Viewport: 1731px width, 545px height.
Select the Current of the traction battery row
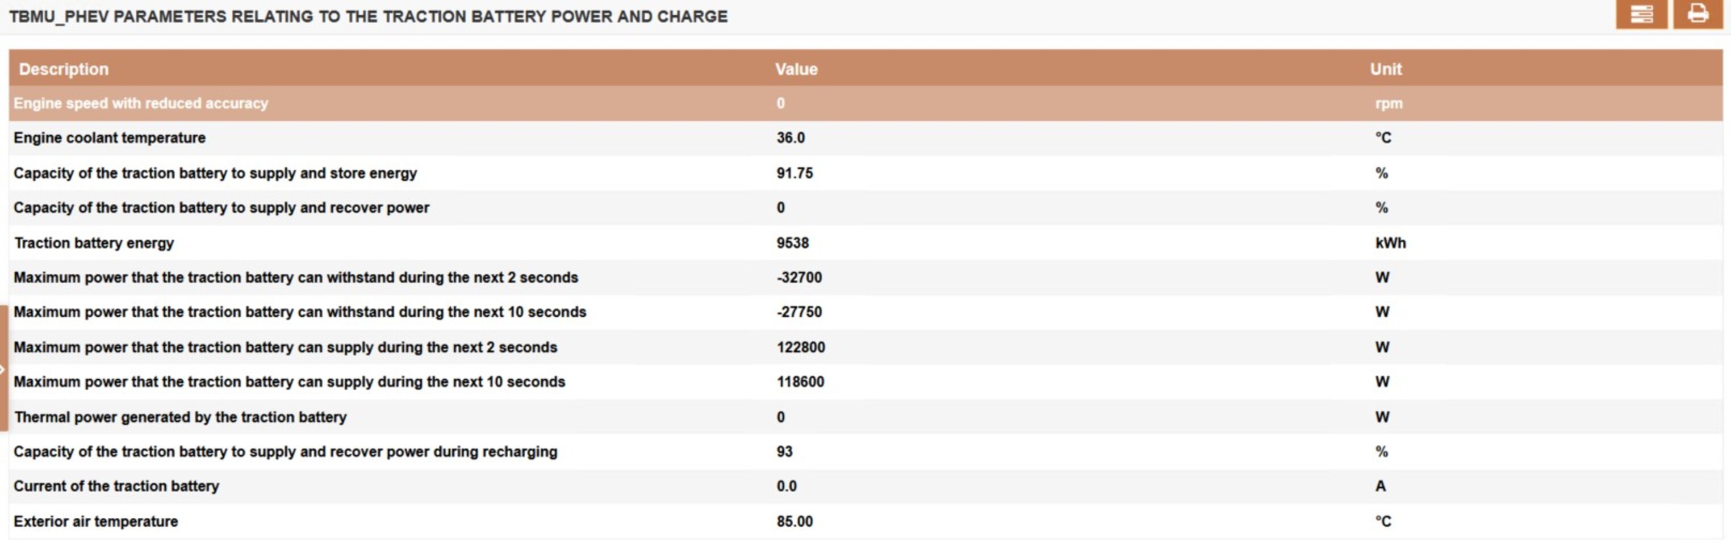[116, 486]
